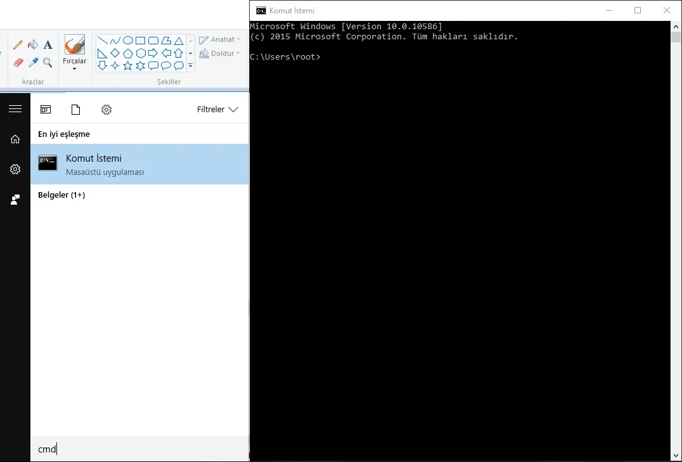The height and width of the screenshot is (462, 682).
Task: Open settings gear in search sidebar
Action: [15, 169]
